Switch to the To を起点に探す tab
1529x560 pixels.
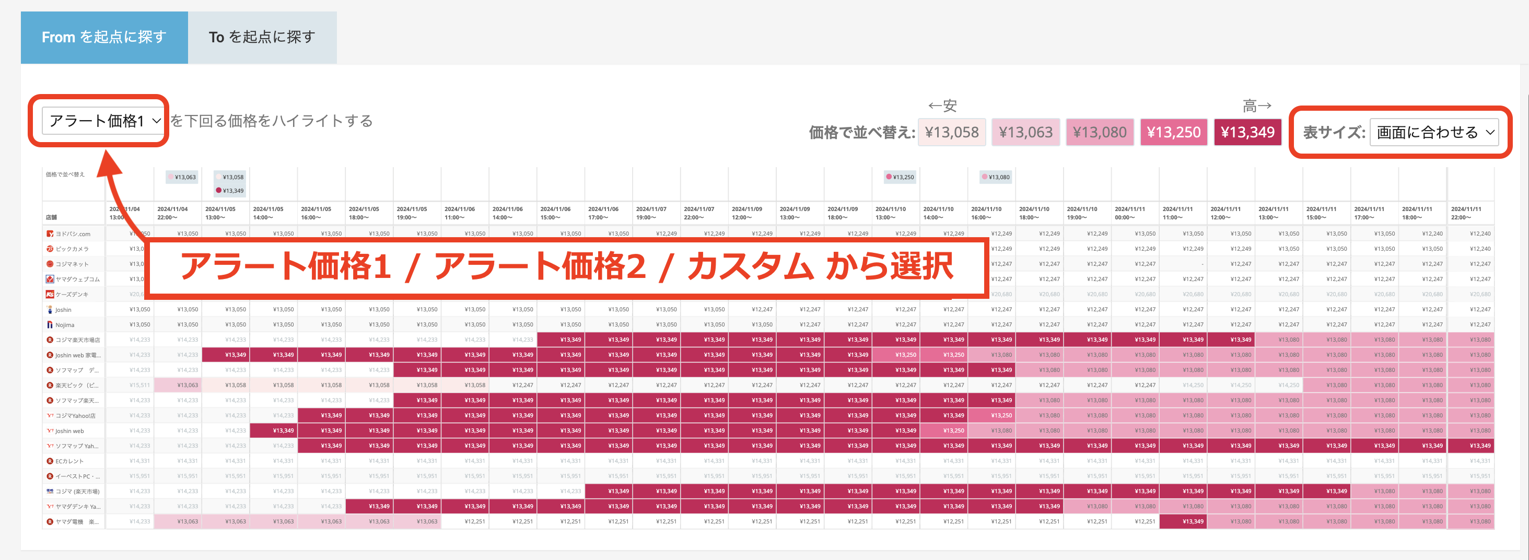(262, 38)
